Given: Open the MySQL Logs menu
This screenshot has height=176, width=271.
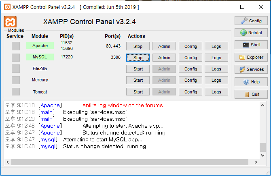Looking at the screenshot, I should tap(216, 58).
